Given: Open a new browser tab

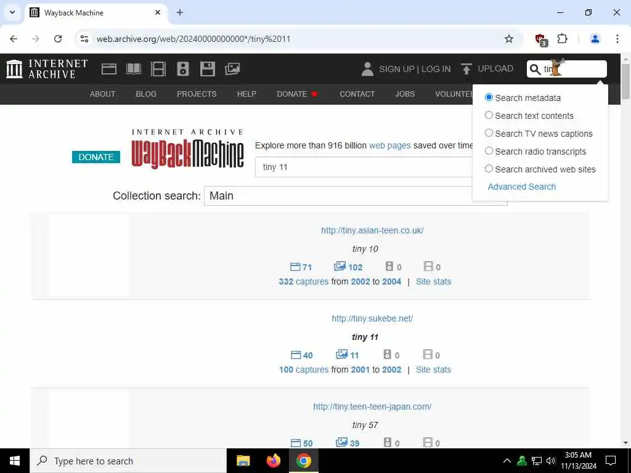Looking at the screenshot, I should [180, 12].
